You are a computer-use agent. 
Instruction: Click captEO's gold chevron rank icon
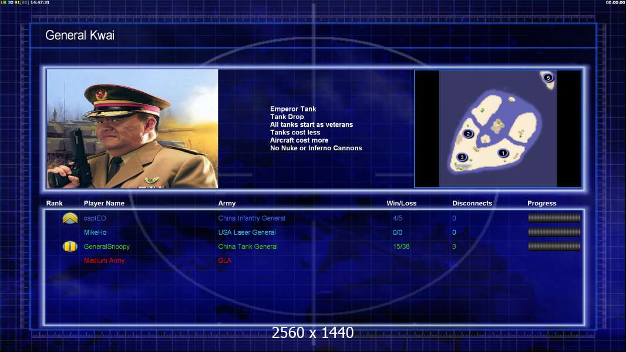(x=70, y=218)
